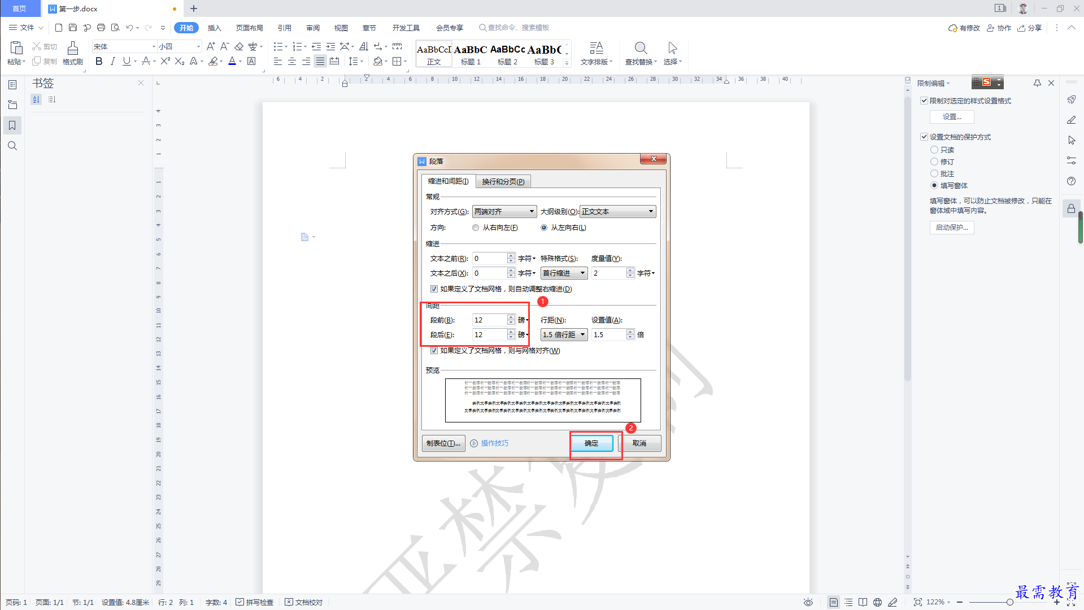Click the Print icon in quick toolbar

101,28
